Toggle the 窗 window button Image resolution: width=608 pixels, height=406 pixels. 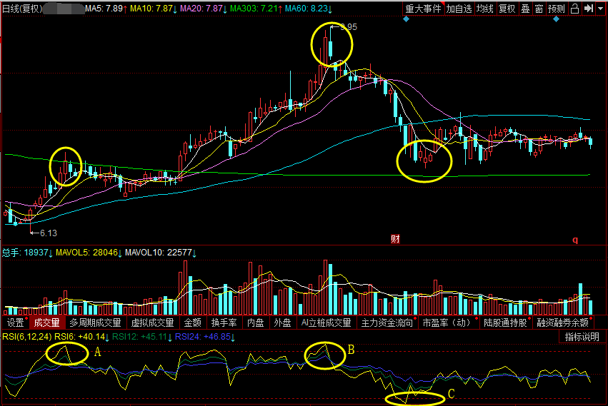click(x=539, y=9)
